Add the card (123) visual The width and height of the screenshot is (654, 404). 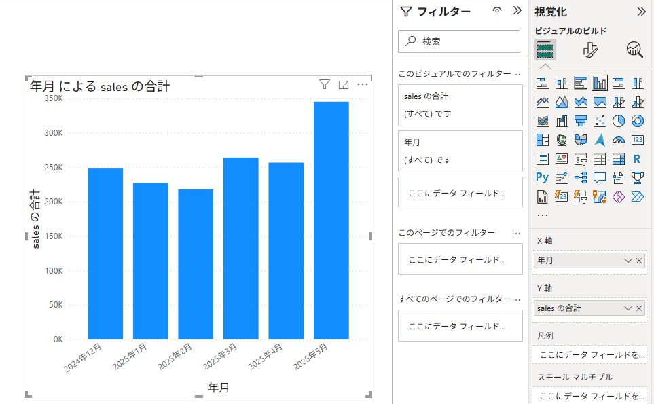[637, 140]
